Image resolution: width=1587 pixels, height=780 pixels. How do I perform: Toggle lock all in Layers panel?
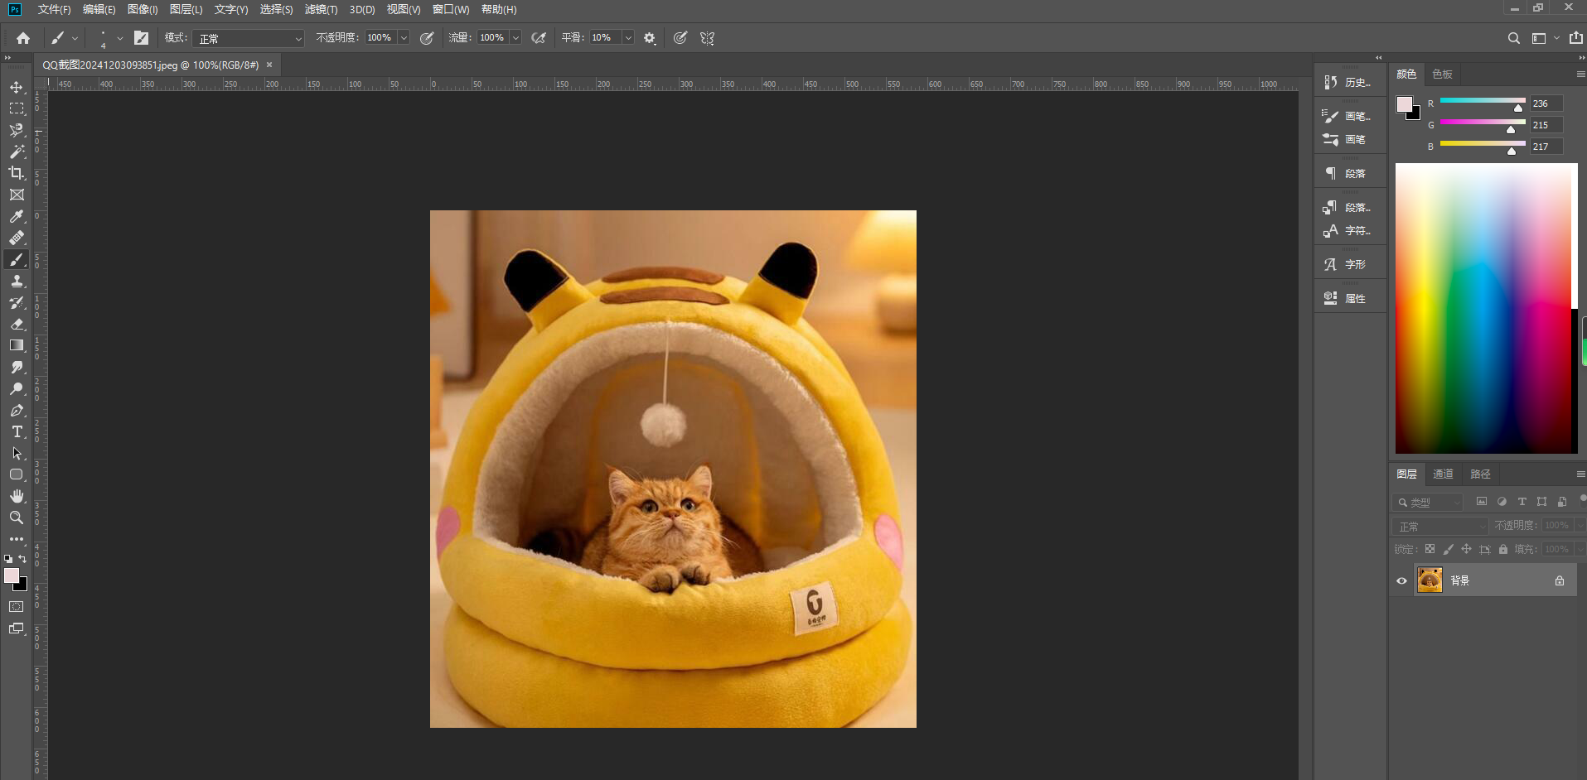pos(1503,549)
